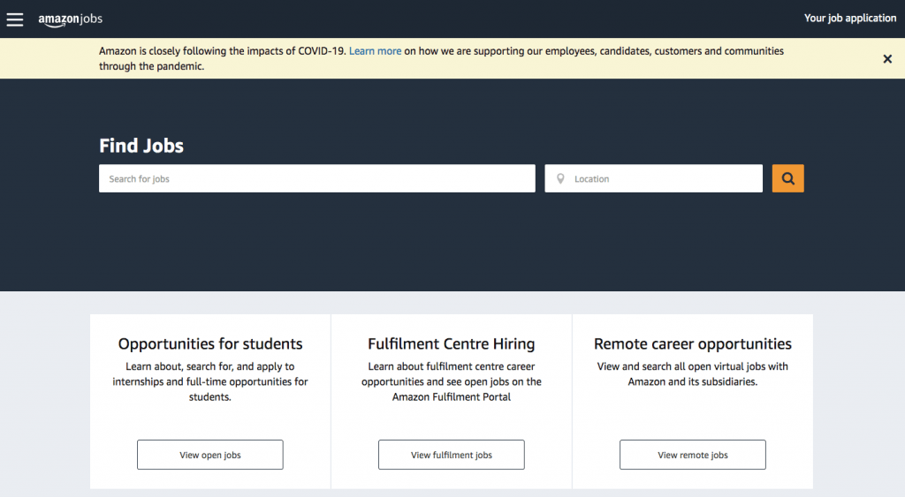The height and width of the screenshot is (497, 905).
Task: Click View open jobs button
Action: click(210, 455)
